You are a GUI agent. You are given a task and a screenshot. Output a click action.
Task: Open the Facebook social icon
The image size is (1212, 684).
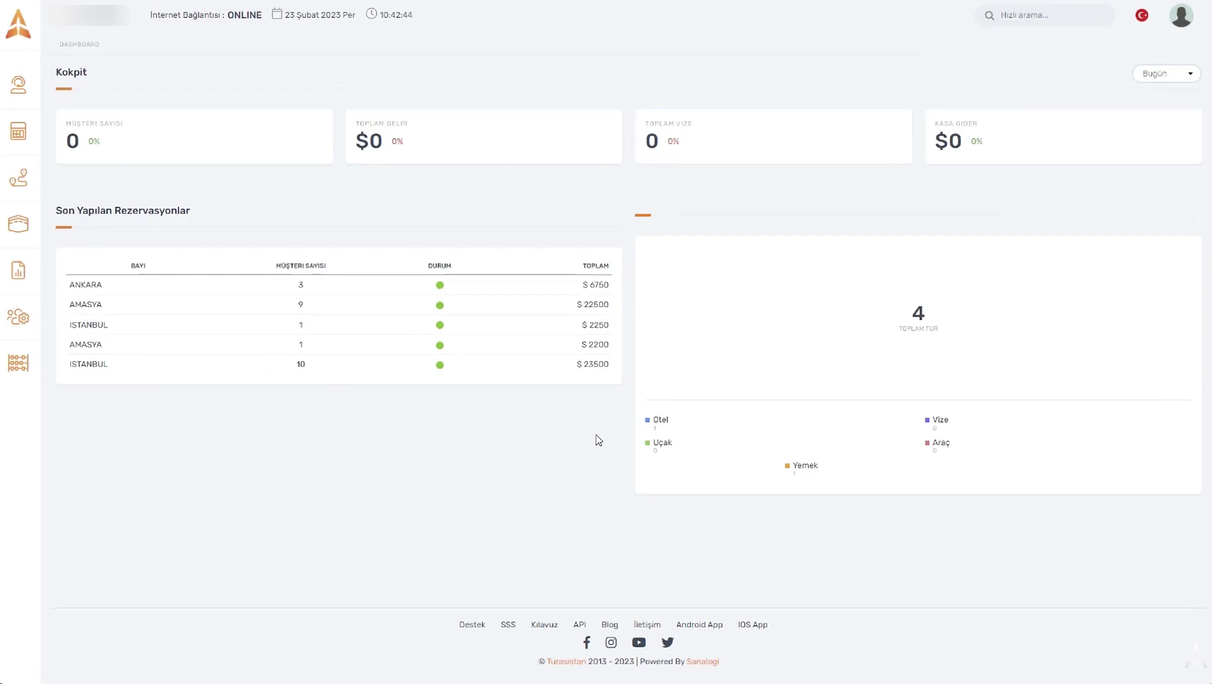click(587, 642)
